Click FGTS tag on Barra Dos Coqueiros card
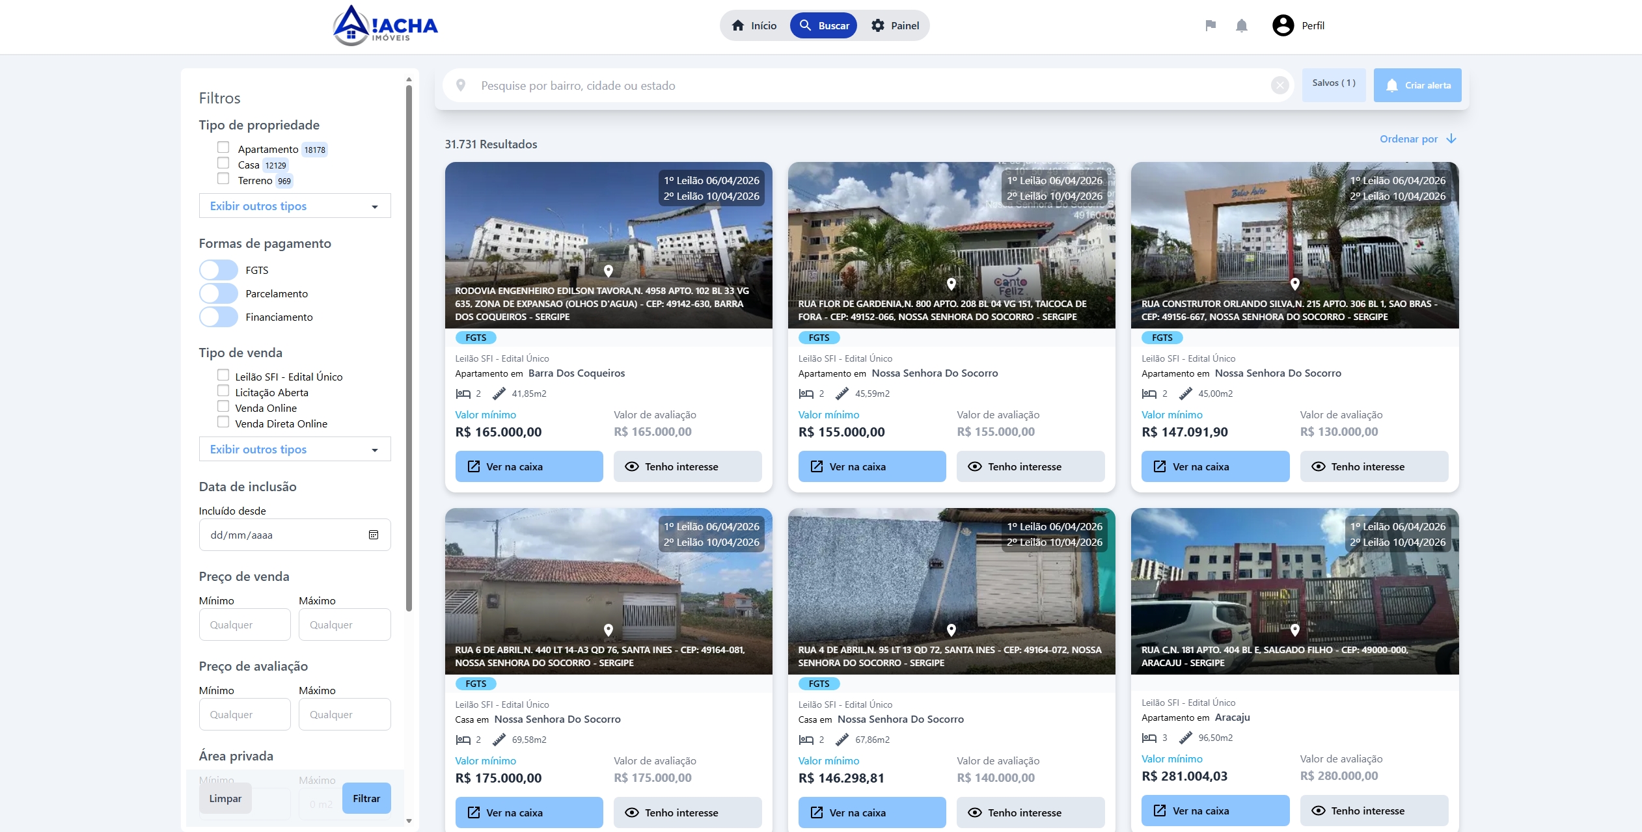1642x832 pixels. (x=476, y=338)
